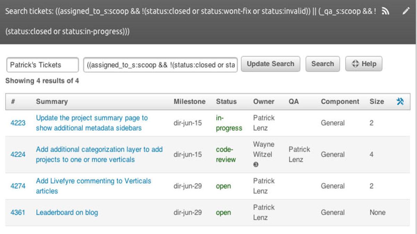Open Help
The height and width of the screenshot is (234, 417).
363,63
